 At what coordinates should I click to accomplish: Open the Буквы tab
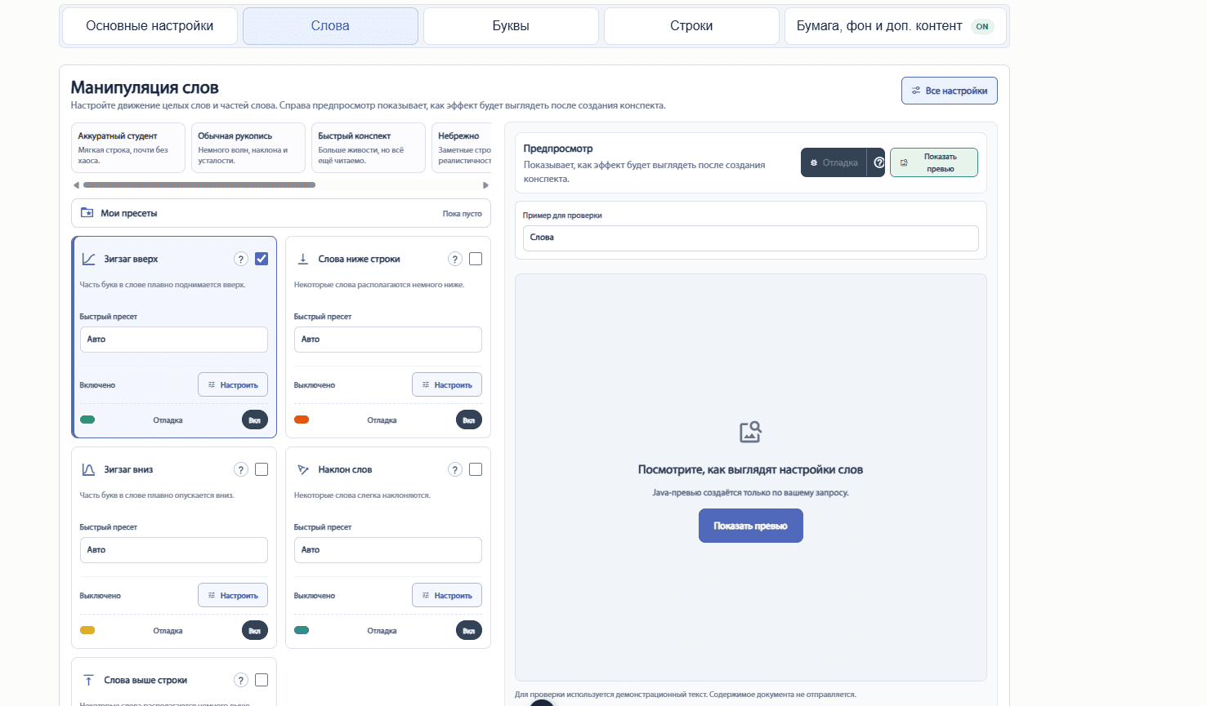511,26
